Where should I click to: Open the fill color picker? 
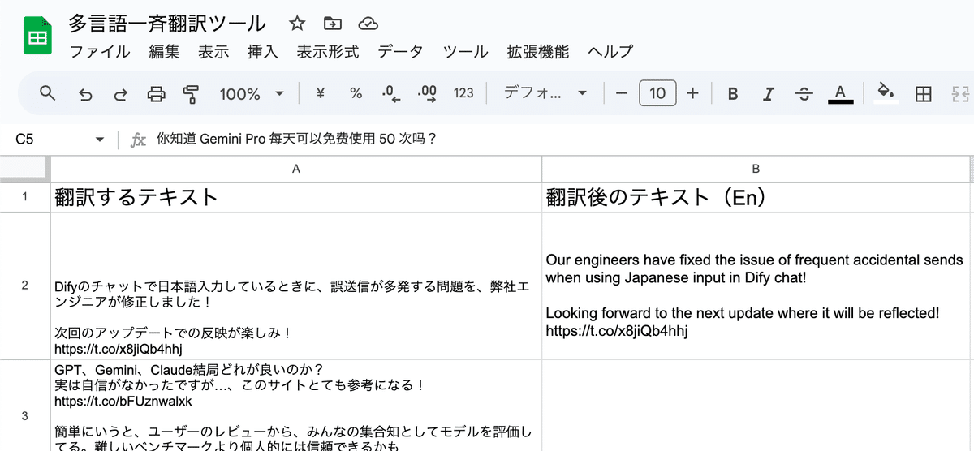pos(888,93)
